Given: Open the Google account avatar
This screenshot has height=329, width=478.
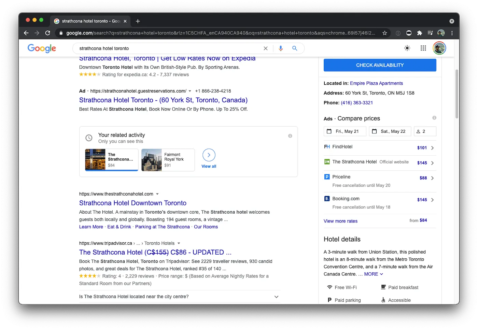Looking at the screenshot, I should click(x=439, y=48).
